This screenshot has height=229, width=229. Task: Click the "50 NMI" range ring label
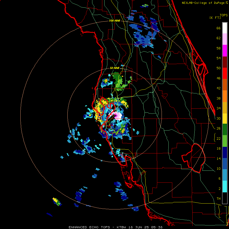click(x=114, y=68)
